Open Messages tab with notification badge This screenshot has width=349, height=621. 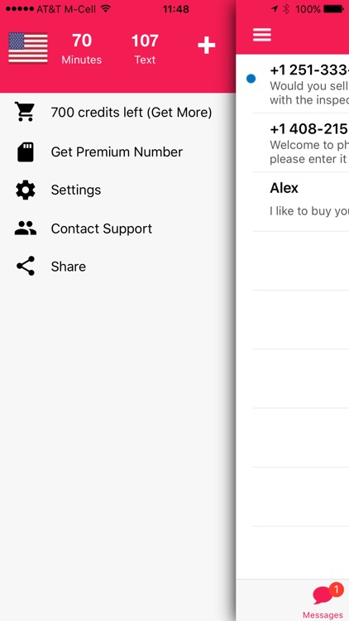pos(324,601)
